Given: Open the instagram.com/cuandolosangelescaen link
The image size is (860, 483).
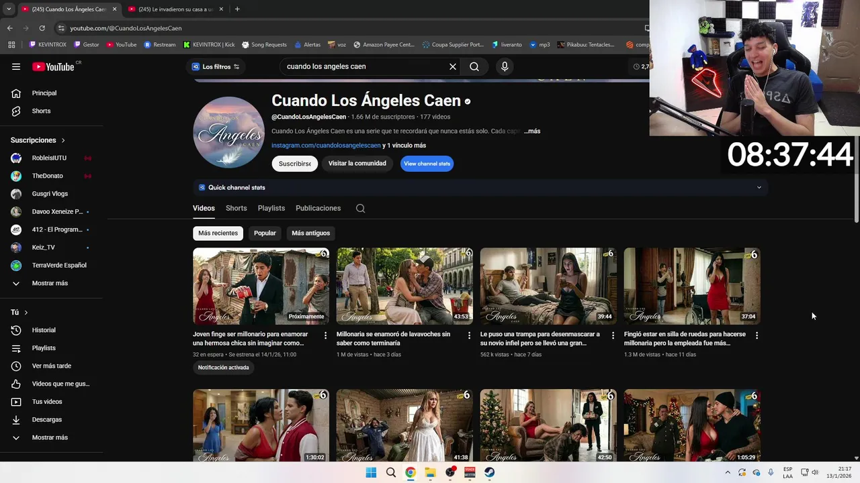Looking at the screenshot, I should (x=326, y=146).
